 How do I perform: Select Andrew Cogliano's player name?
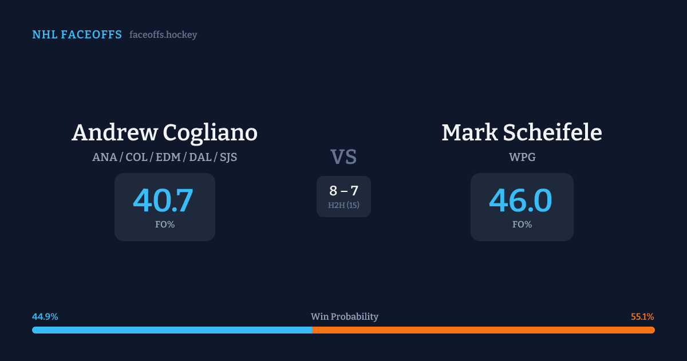coord(164,132)
